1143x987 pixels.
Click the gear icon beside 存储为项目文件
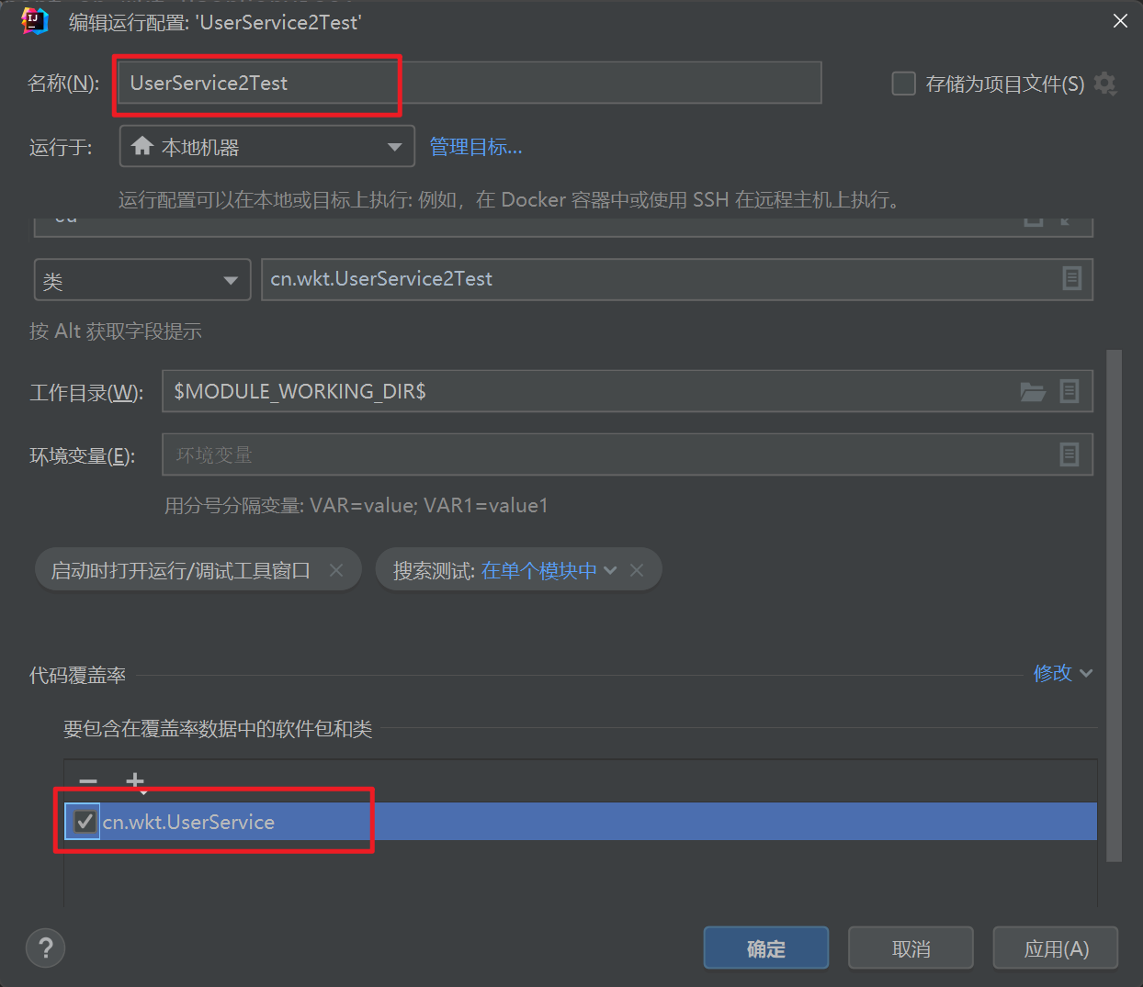point(1104,84)
